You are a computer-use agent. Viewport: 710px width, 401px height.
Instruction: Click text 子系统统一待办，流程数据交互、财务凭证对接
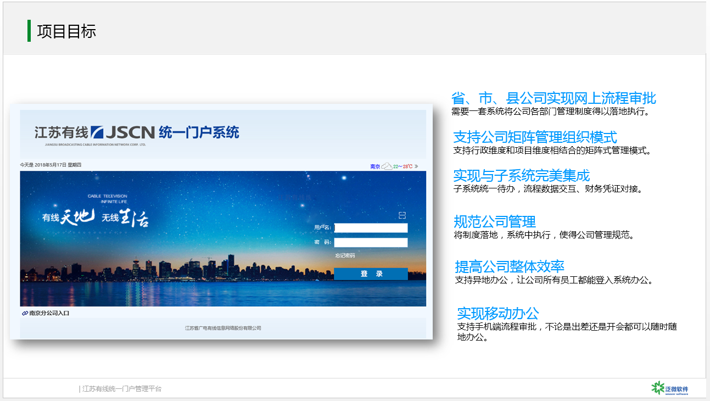point(548,189)
